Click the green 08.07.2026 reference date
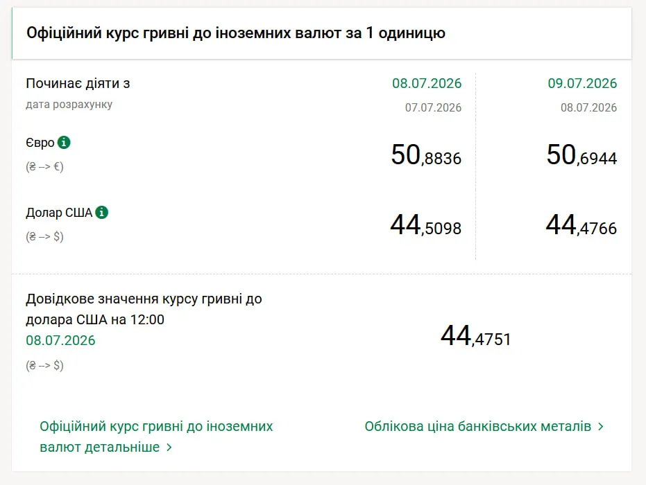The image size is (646, 485). pyautogui.click(x=60, y=340)
